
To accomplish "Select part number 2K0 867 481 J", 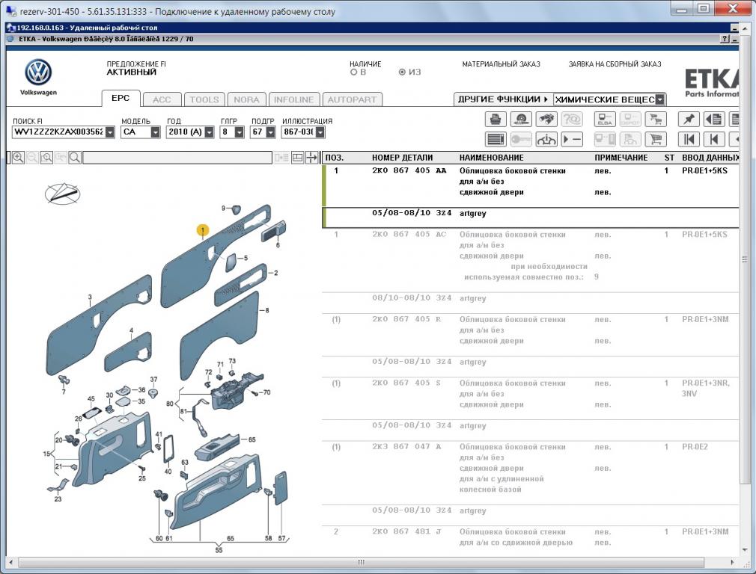I will [406, 531].
